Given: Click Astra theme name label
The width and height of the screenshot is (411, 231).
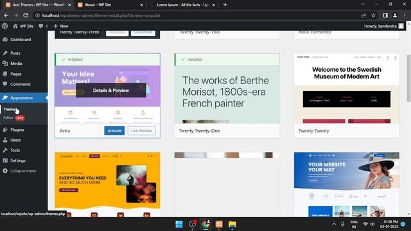Looking at the screenshot, I should click(64, 131).
